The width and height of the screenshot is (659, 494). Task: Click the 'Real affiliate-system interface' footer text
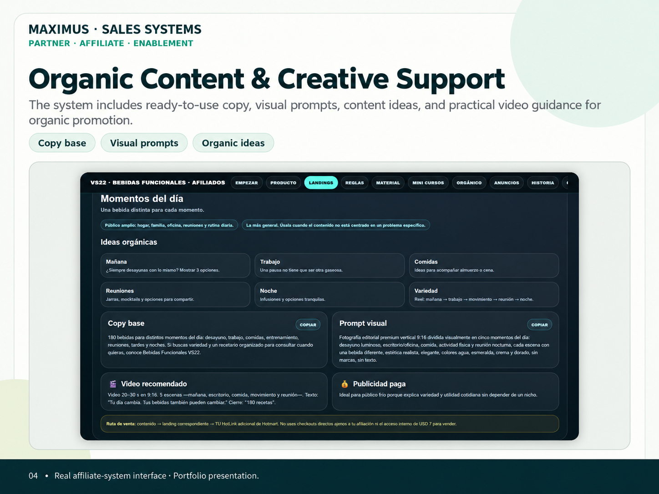click(110, 476)
